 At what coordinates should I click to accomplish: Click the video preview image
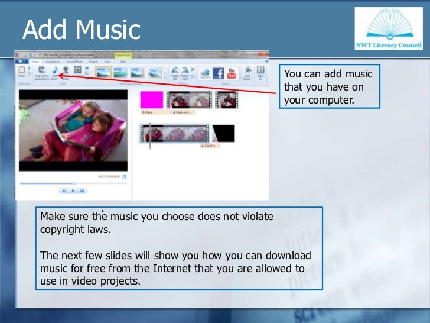(x=73, y=131)
